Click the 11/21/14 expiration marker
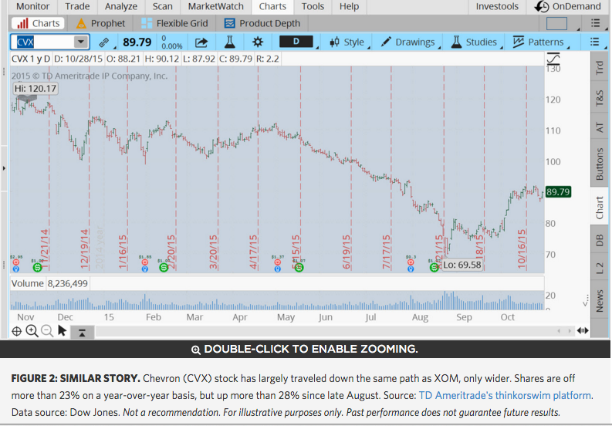612x426 pixels. (x=44, y=248)
